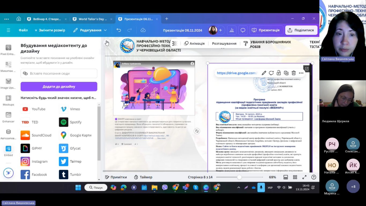Open the comments speech bubble in the header

243,30
